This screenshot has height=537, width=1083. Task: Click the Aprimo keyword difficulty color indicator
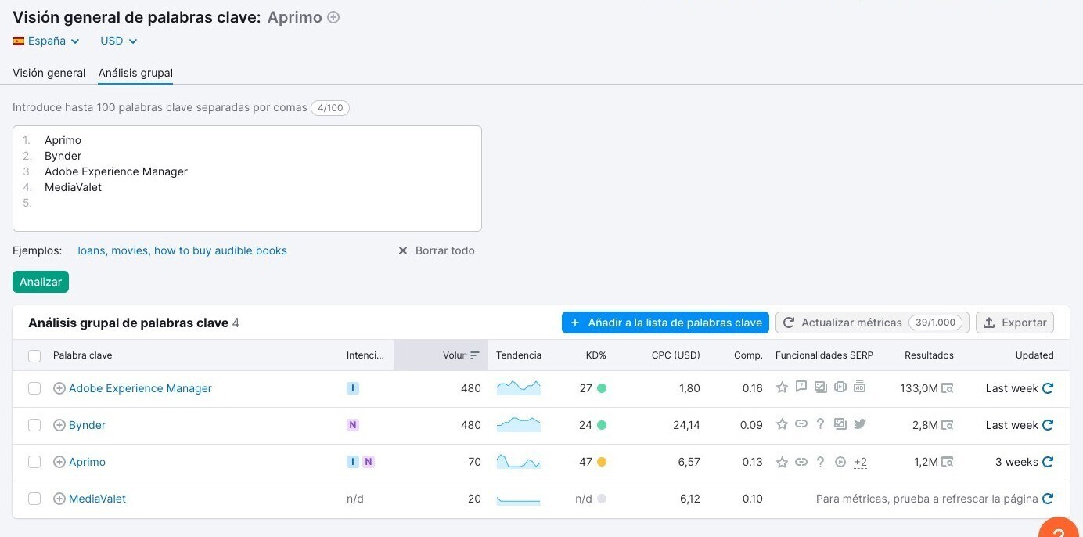click(x=601, y=462)
